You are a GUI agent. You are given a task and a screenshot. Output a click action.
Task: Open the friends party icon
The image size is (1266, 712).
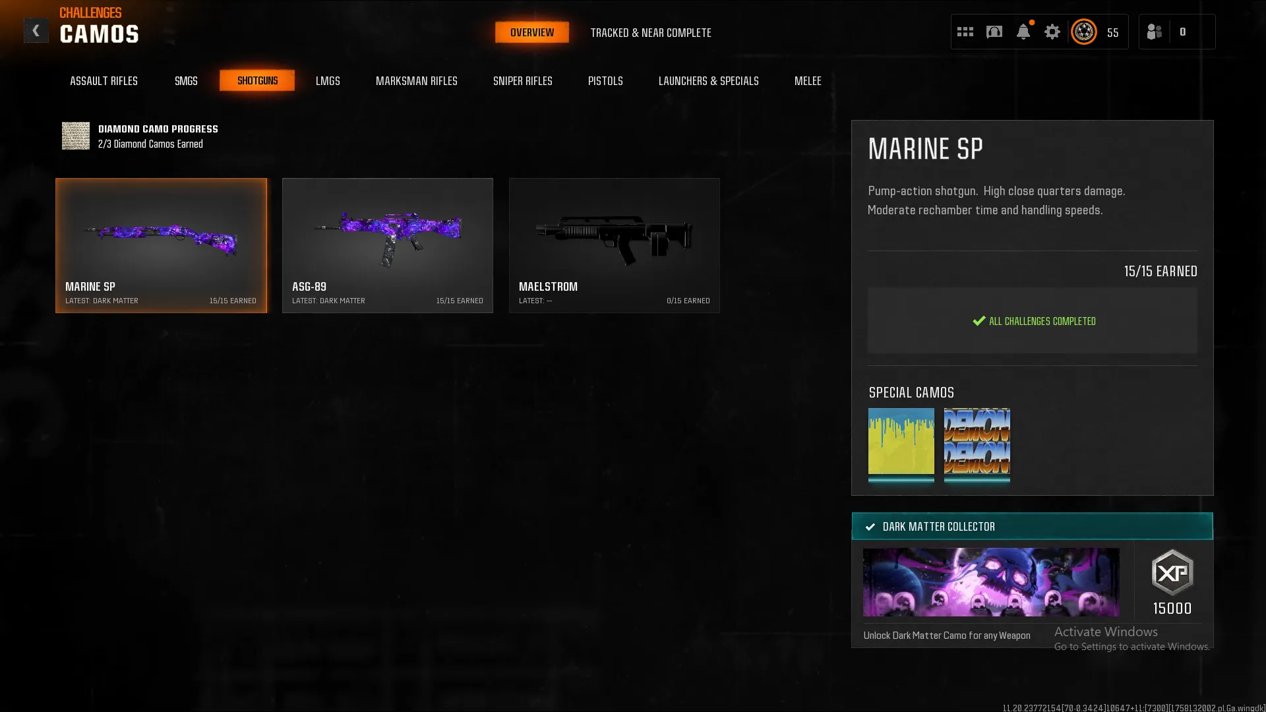point(1154,32)
